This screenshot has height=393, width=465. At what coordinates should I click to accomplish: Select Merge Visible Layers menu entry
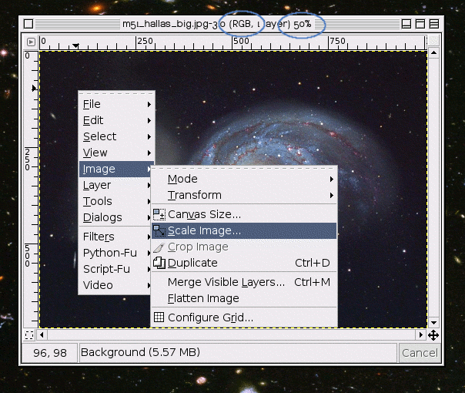click(x=226, y=282)
